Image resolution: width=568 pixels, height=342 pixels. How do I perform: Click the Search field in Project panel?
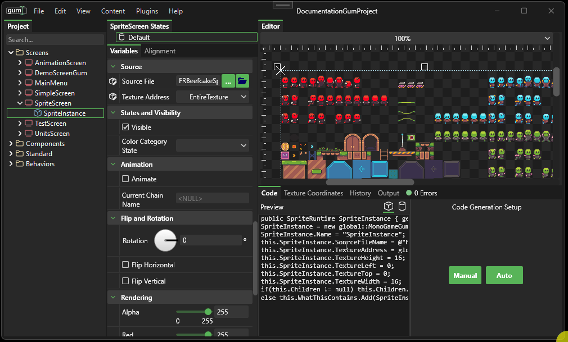tap(55, 40)
